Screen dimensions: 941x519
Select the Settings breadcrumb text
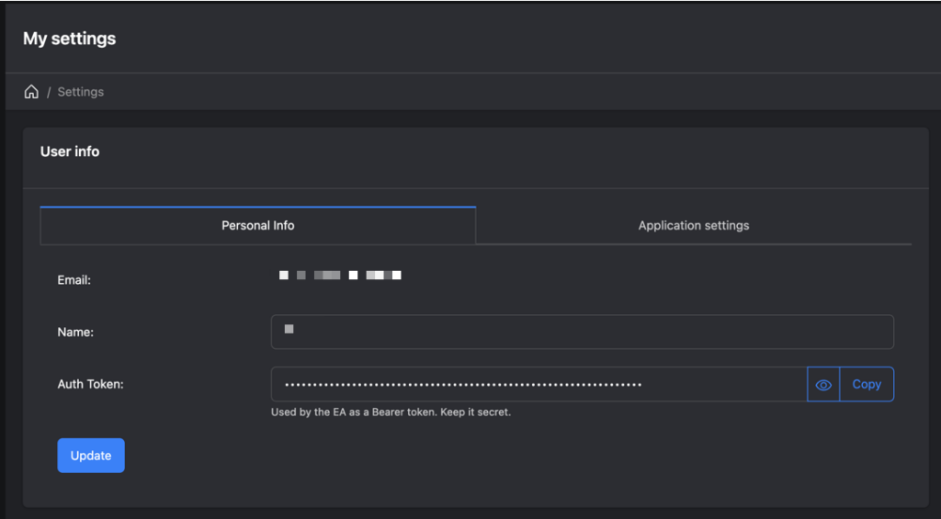(81, 92)
